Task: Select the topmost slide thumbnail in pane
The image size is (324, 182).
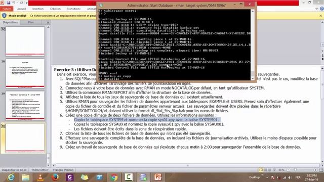Action: tap(25, 41)
